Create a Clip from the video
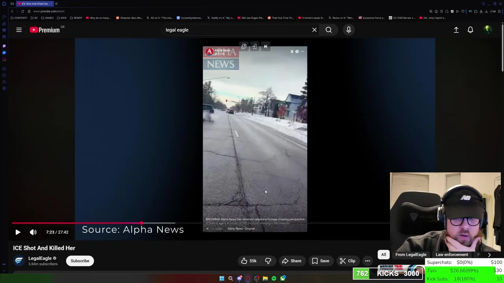 [348, 261]
